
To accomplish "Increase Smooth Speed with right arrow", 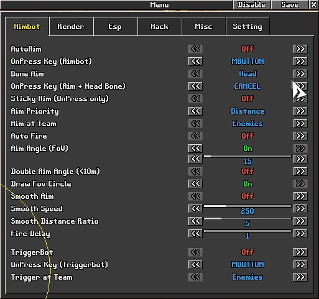I will (300, 209).
